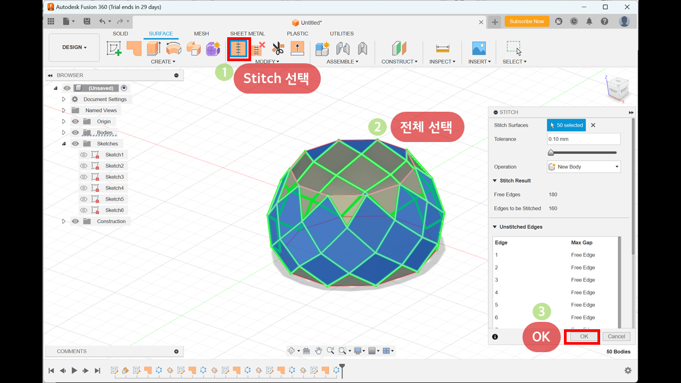Image resolution: width=681 pixels, height=383 pixels.
Task: Show Sketch6 with its eye icon
Action: (84, 210)
